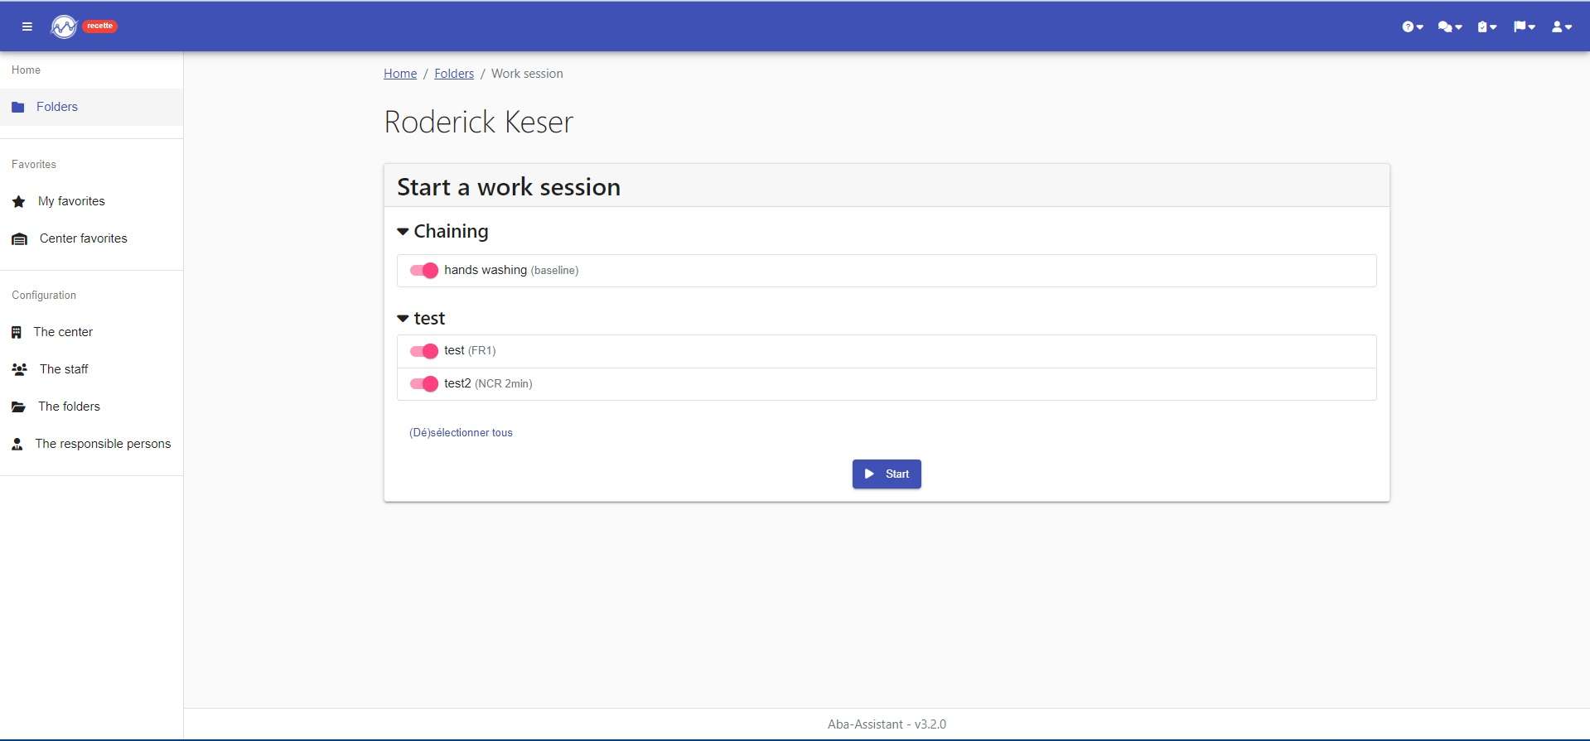Click the Folders breadcrumb link
This screenshot has height=741, width=1590.
click(454, 74)
